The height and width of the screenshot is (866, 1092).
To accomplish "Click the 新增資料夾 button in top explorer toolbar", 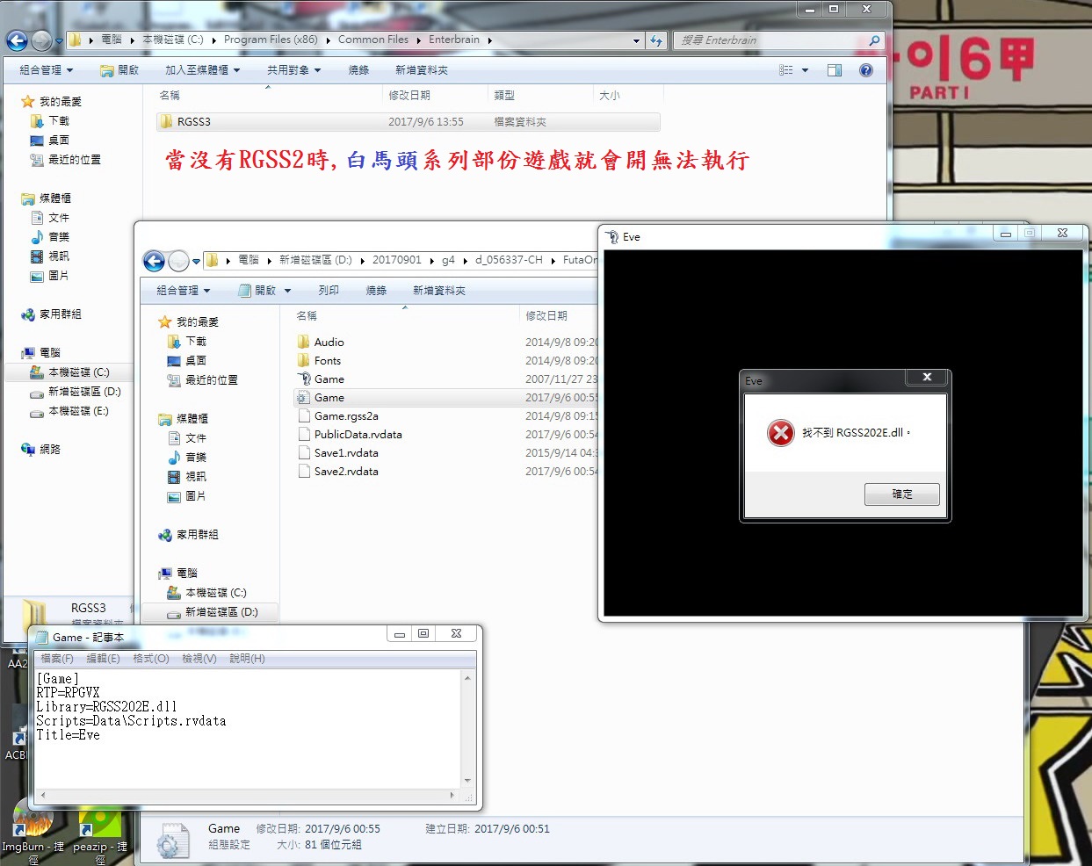I will pyautogui.click(x=421, y=70).
